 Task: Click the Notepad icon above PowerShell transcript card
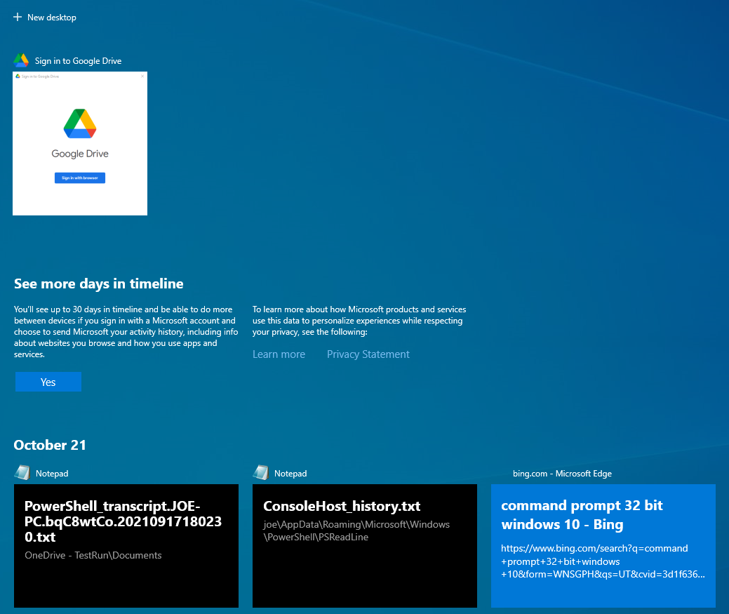(x=22, y=473)
